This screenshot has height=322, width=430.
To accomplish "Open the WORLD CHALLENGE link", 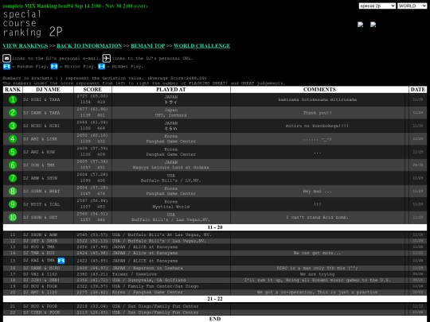I will (x=201, y=46).
